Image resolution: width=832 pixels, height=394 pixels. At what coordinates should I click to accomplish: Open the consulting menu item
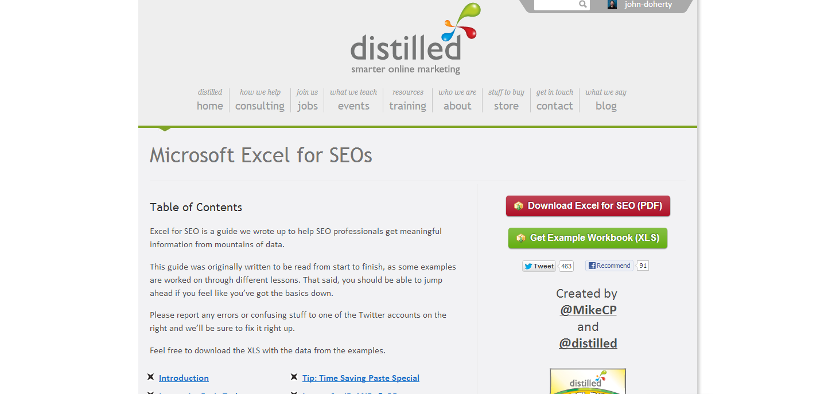(x=260, y=100)
